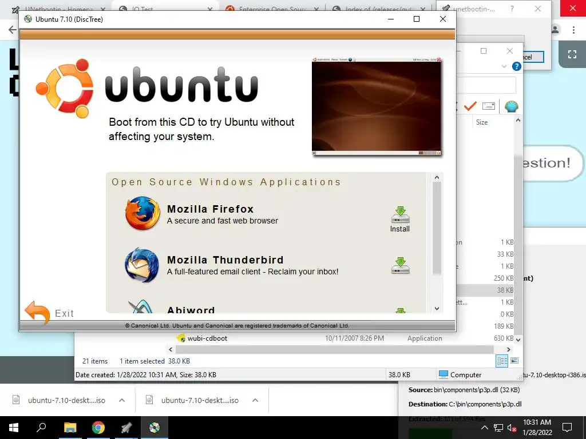The width and height of the screenshot is (586, 439).
Task: Show hidden system tray icons
Action: [x=484, y=428]
